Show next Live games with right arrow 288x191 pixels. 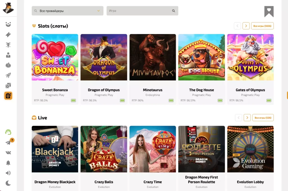(247, 118)
